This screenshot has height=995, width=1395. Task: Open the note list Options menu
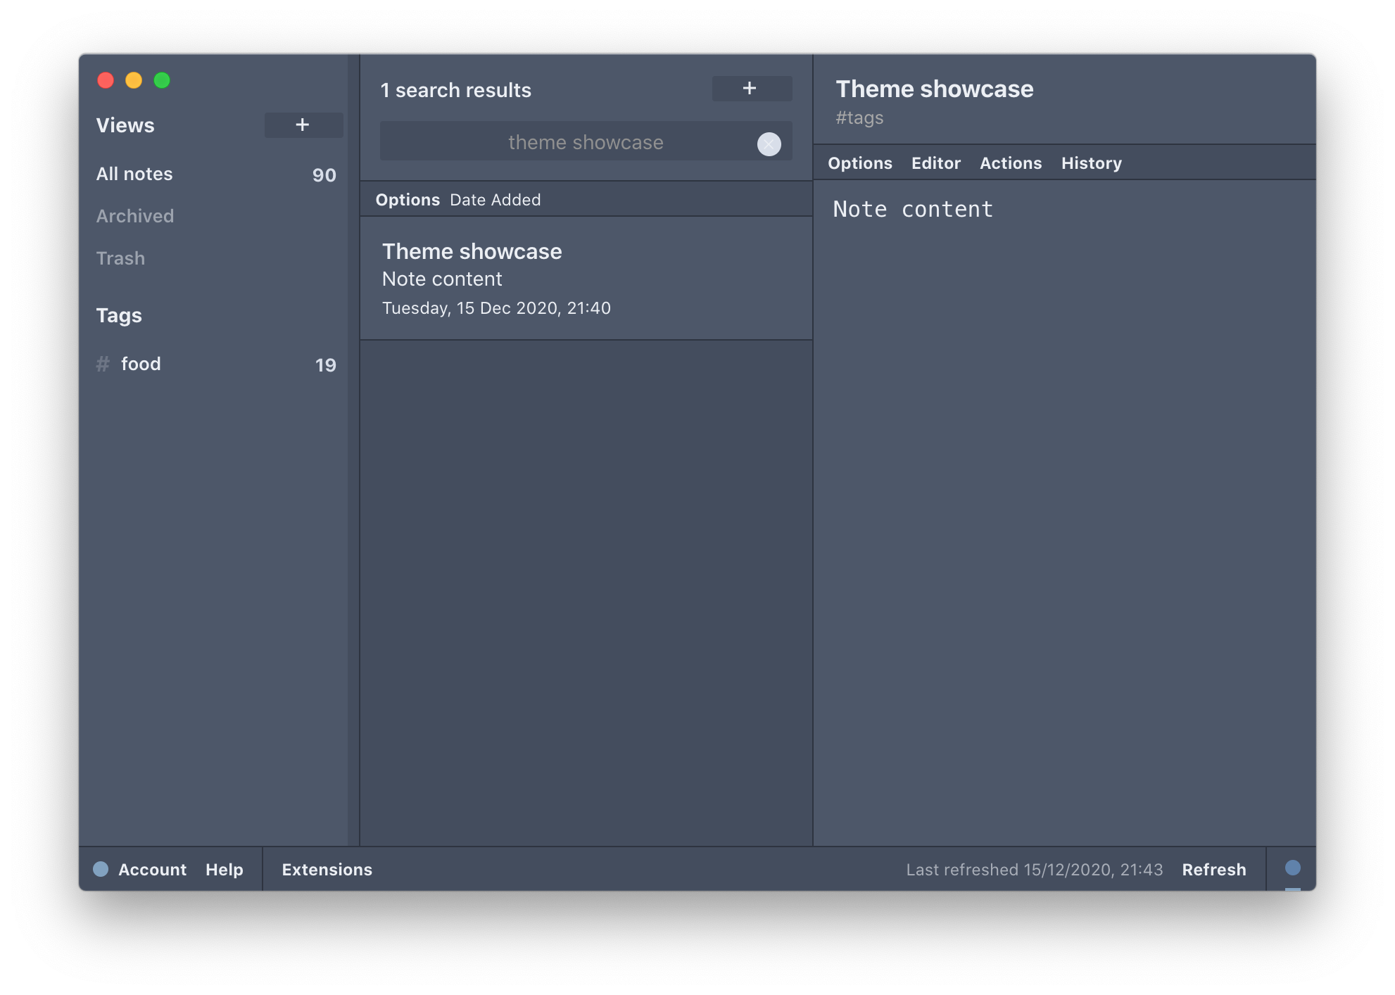click(x=408, y=200)
